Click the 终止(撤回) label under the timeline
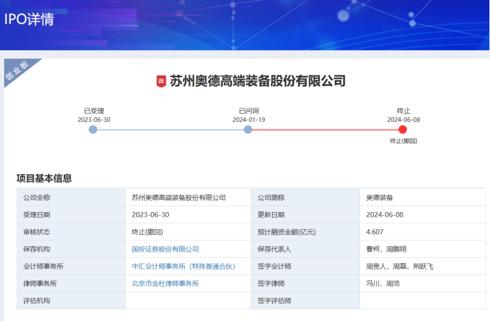The height and width of the screenshot is (321, 490). coord(403,141)
